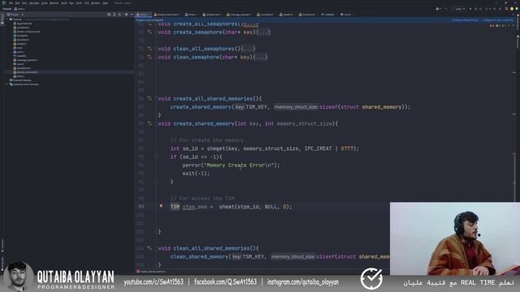Open the View menu
This screenshot has height=292, width=520.
[24, 3]
